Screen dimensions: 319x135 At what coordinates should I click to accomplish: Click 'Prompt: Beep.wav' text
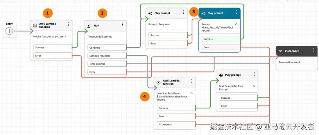click(159, 24)
